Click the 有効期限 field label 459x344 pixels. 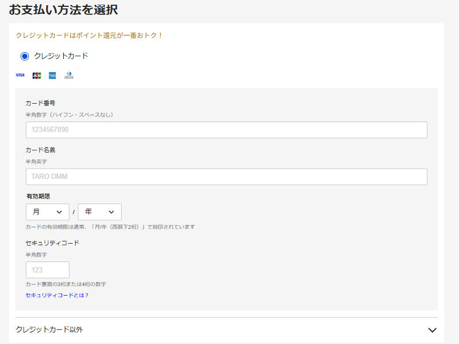coord(38,196)
